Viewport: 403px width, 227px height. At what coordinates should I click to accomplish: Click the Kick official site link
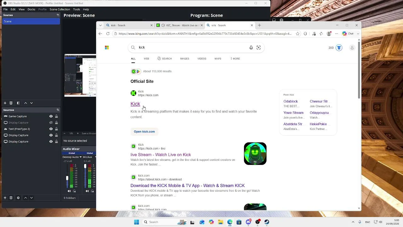pyautogui.click(x=135, y=104)
